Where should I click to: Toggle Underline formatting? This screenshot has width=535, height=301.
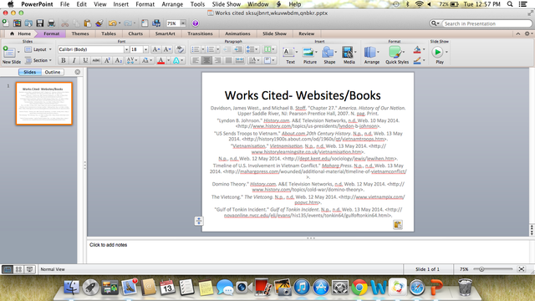tap(85, 60)
